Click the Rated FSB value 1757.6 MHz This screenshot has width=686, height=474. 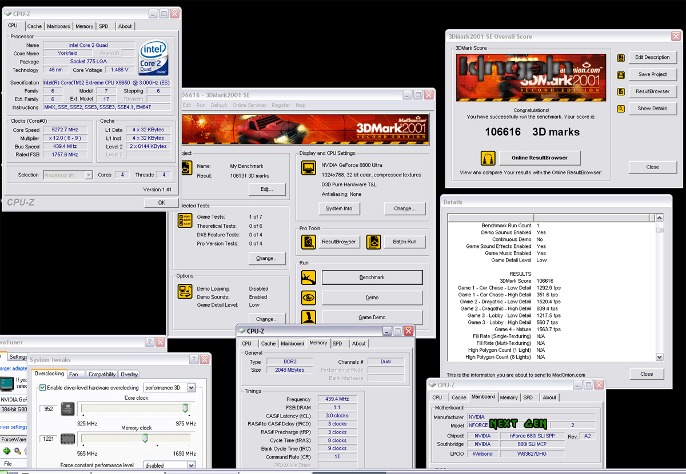66,154
